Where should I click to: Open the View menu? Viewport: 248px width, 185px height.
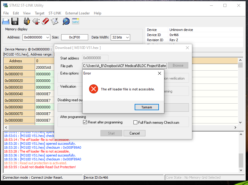(27, 13)
